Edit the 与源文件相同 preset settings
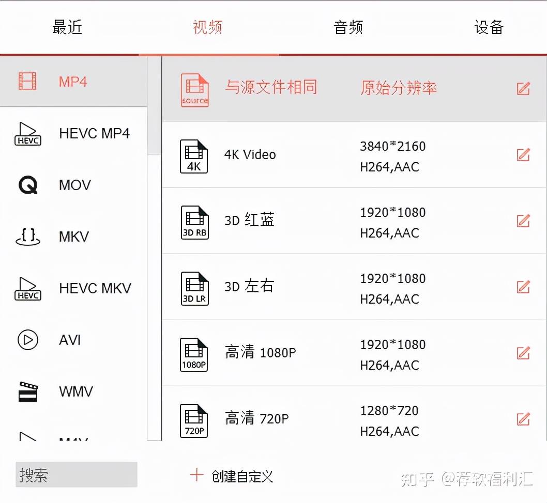547x503 pixels. pos(523,88)
